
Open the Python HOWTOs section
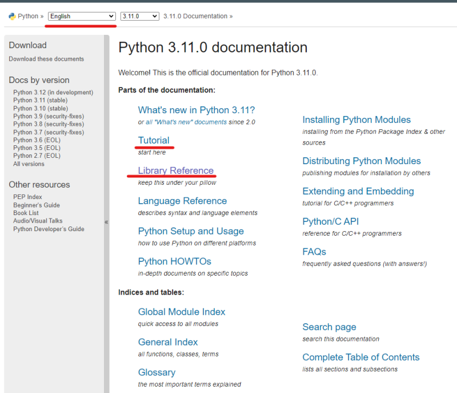[x=174, y=261]
